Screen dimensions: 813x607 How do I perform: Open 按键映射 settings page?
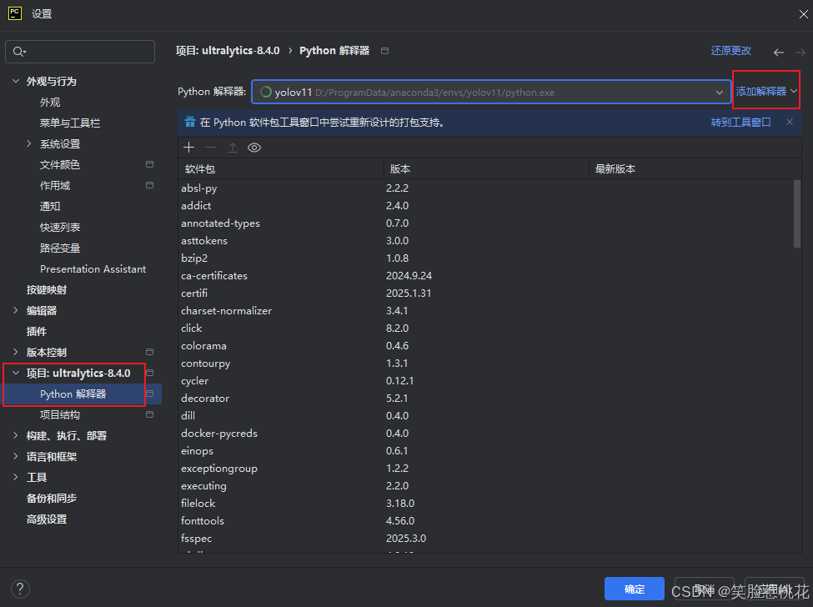47,290
